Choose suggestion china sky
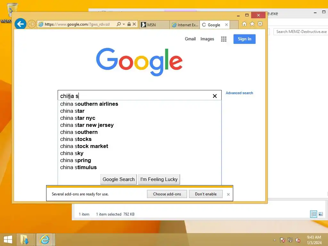328x246 pixels. tap(140, 153)
